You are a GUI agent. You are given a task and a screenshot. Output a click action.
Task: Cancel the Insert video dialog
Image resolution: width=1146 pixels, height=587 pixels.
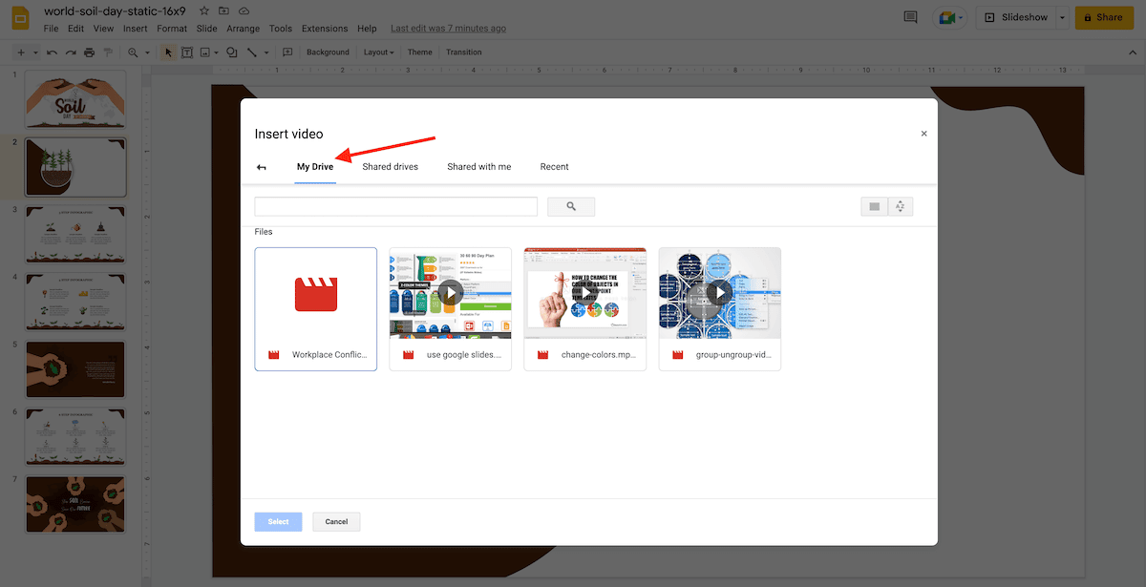336,522
